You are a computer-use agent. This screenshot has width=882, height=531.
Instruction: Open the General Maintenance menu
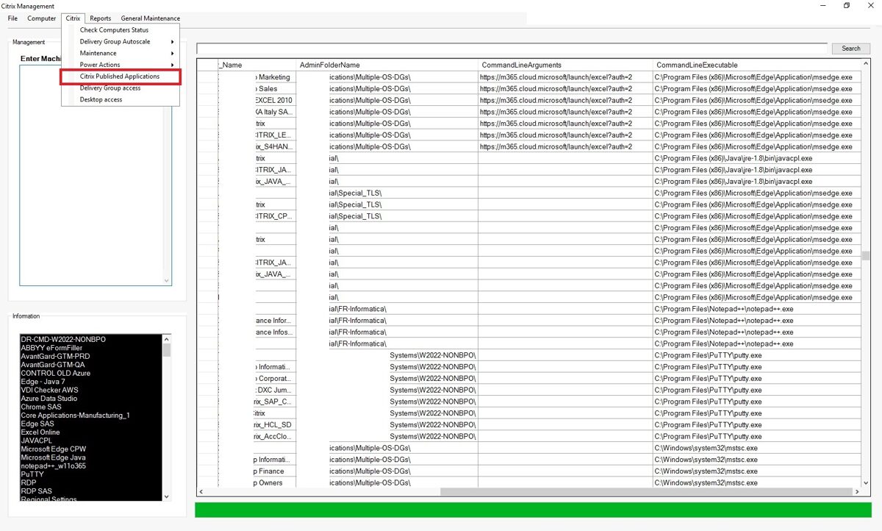pyautogui.click(x=150, y=18)
